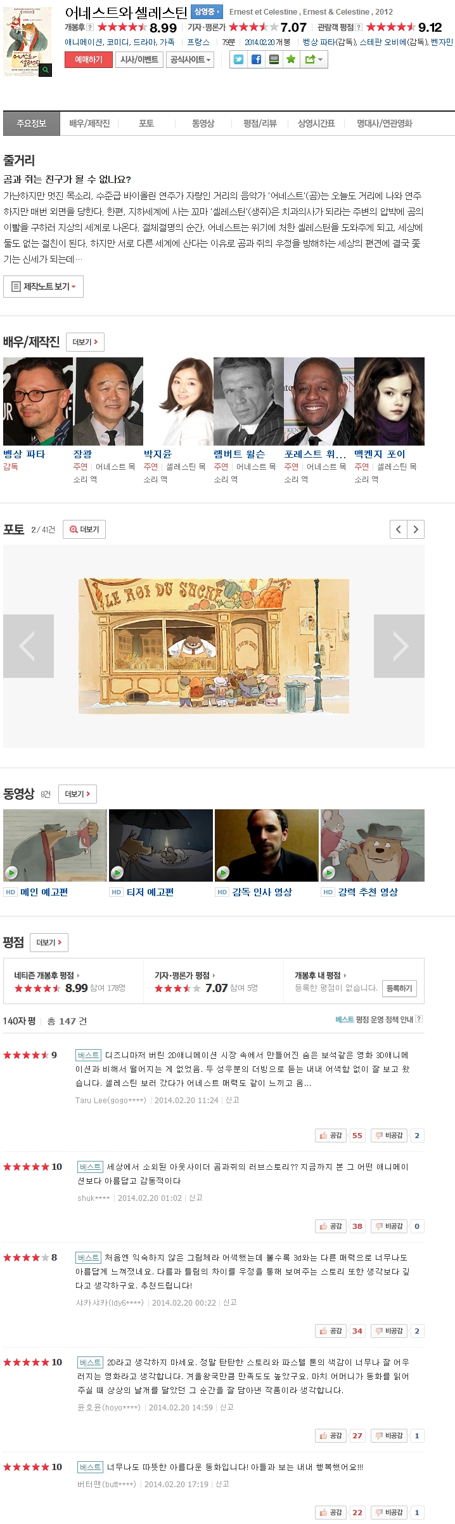This screenshot has height=1524, width=455.
Task: Go to the previous photo using the small arrow
Action: pyautogui.click(x=398, y=529)
